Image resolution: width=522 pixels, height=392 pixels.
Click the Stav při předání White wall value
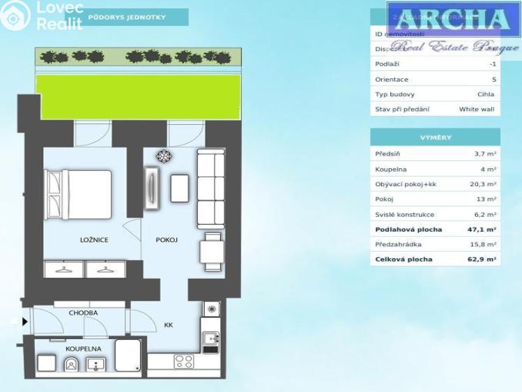coord(477,110)
